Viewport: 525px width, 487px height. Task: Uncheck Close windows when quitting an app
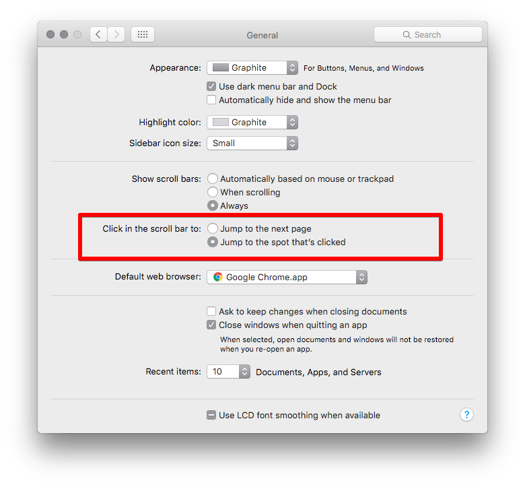211,325
